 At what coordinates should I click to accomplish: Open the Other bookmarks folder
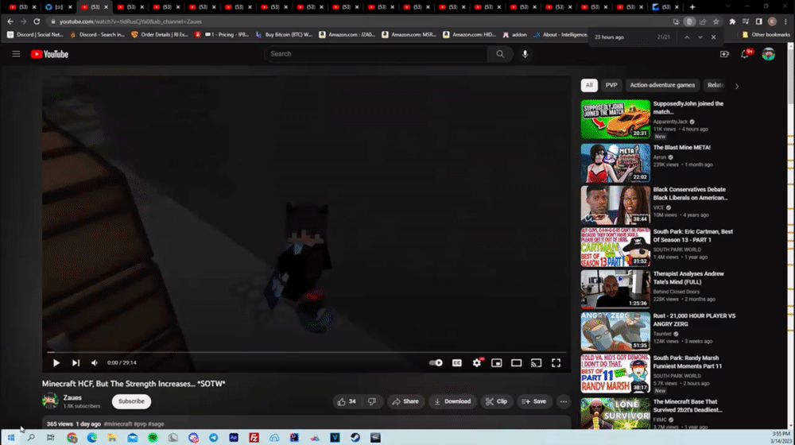coord(766,34)
